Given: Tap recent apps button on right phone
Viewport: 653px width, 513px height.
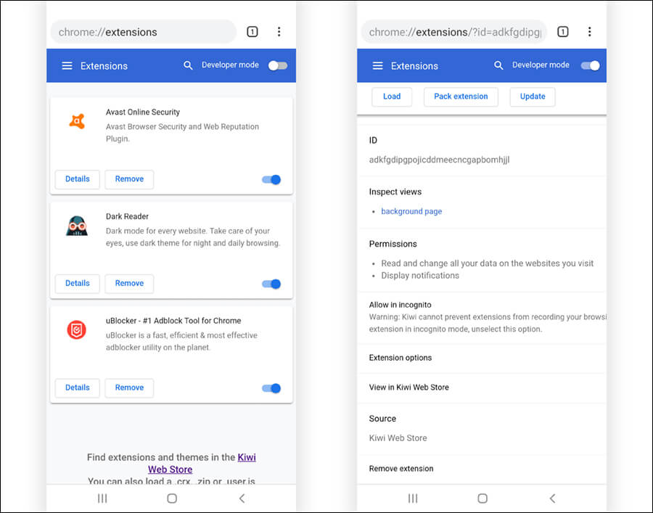Looking at the screenshot, I should (413, 498).
